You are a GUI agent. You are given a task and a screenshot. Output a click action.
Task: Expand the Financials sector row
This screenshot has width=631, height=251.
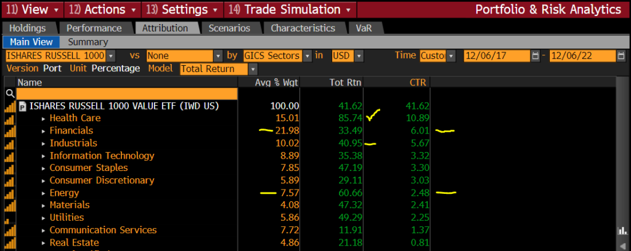(43, 130)
